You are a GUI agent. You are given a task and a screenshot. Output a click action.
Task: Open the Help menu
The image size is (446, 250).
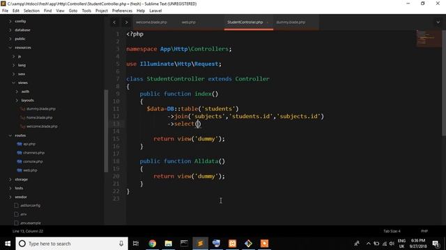[x=141, y=11]
